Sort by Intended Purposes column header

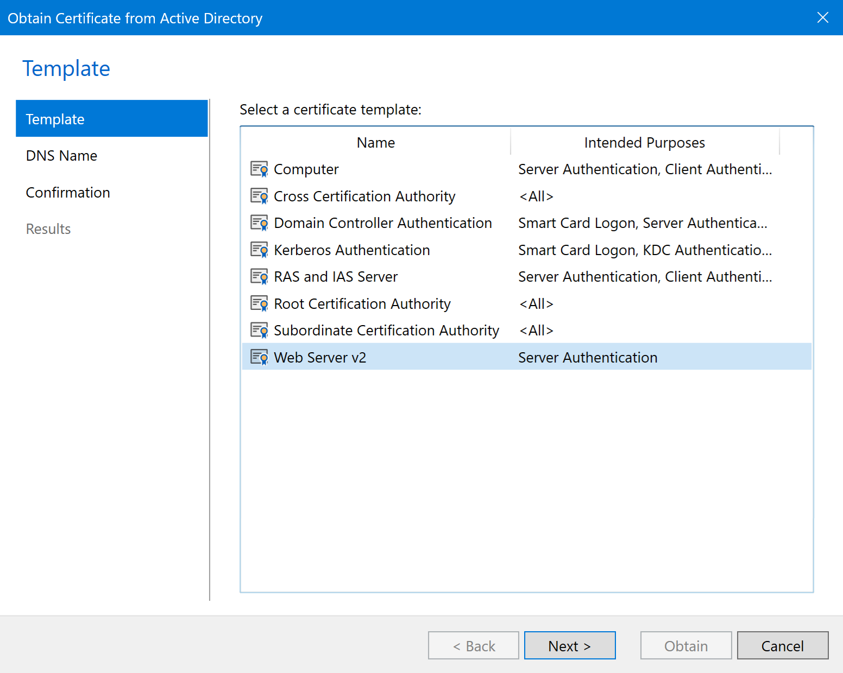(x=644, y=143)
